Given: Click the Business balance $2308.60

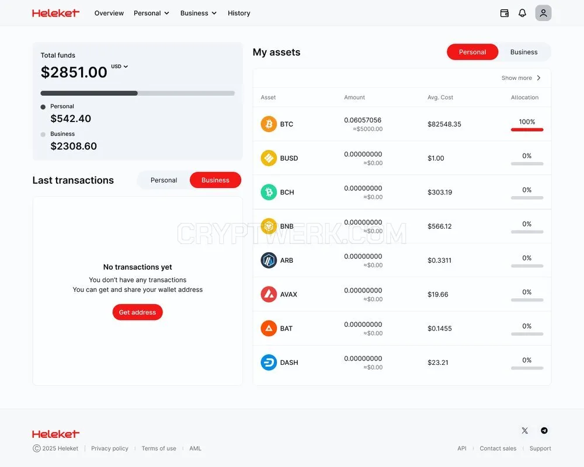Looking at the screenshot, I should click(74, 146).
